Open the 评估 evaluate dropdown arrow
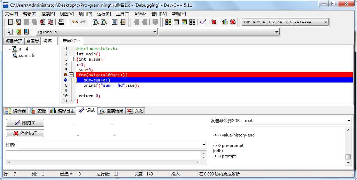The image size is (357, 180). tap(204, 145)
